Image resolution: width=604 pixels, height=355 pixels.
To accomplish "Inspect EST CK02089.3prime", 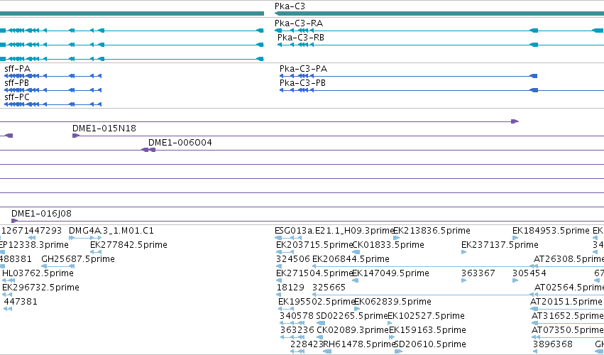I will pos(353,330).
